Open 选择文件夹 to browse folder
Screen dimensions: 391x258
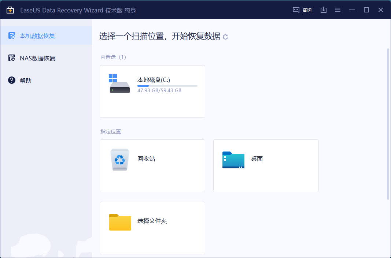pos(152,221)
